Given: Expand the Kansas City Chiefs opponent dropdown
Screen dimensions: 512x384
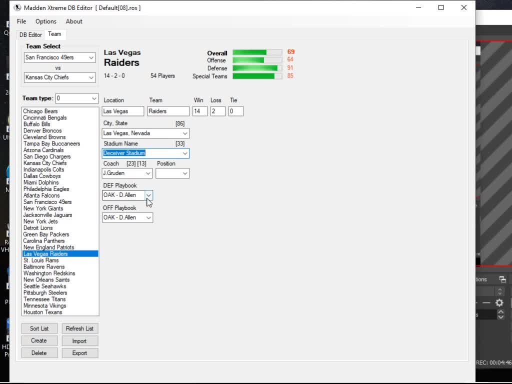Looking at the screenshot, I should click(x=91, y=77).
